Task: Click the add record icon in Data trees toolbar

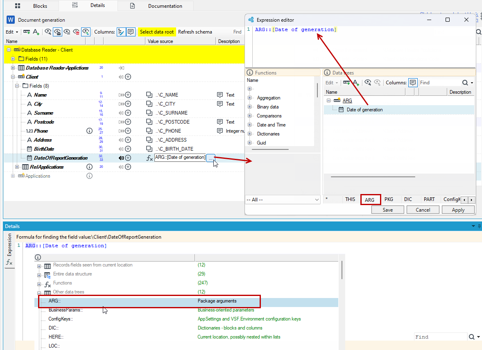Action: tap(346, 82)
